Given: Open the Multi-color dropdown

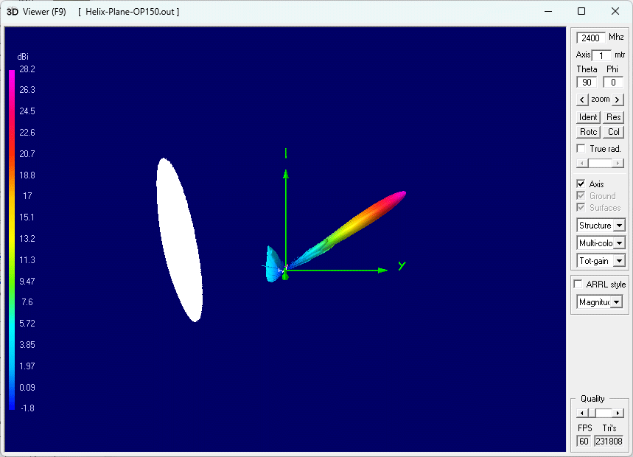Looking at the screenshot, I should (620, 243).
